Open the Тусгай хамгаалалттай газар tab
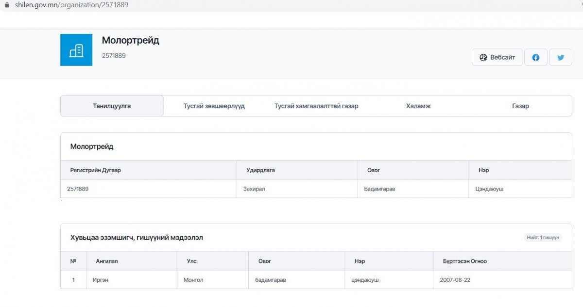The height and width of the screenshot is (307, 583). coord(316,106)
